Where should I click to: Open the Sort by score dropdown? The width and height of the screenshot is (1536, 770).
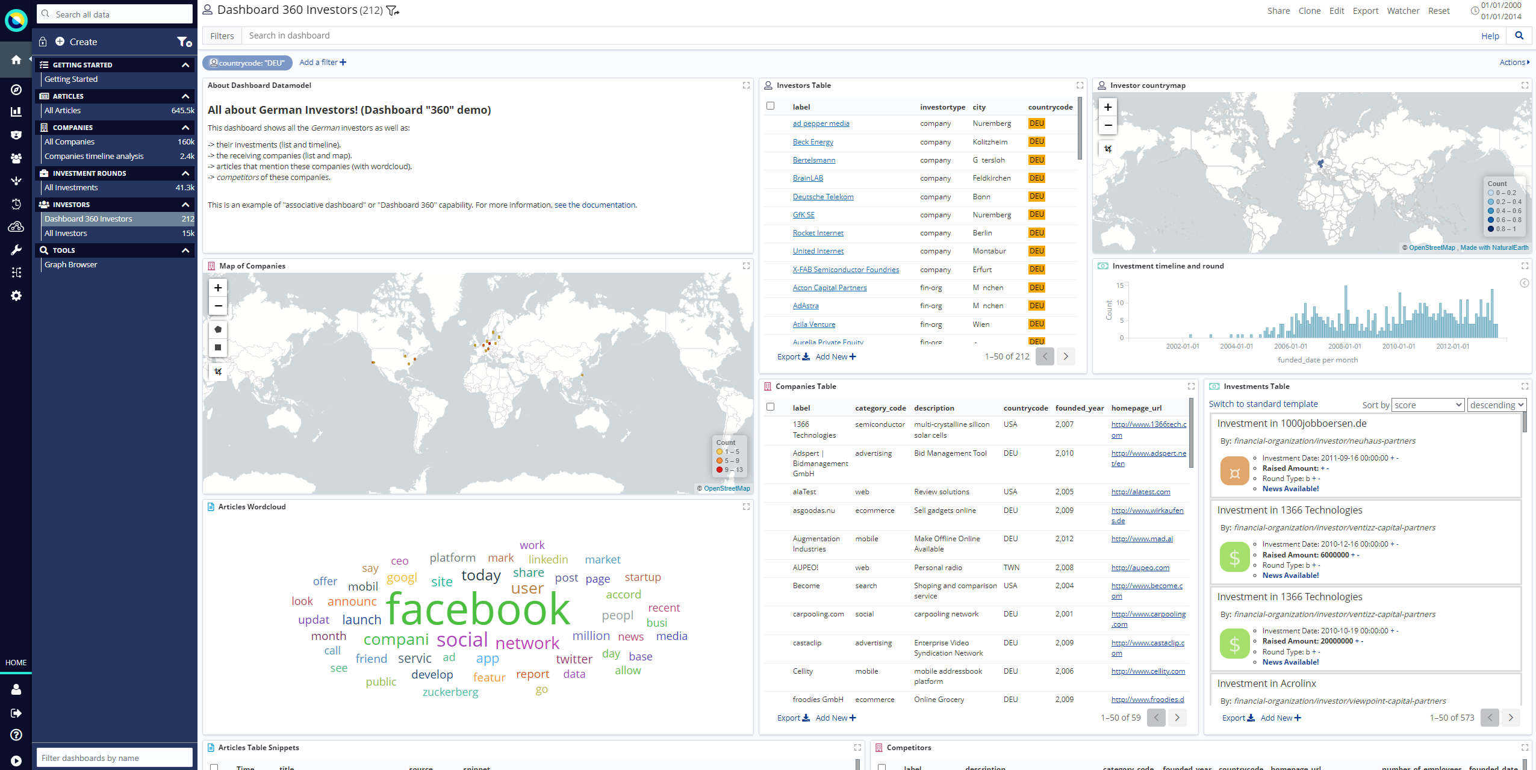click(1428, 405)
